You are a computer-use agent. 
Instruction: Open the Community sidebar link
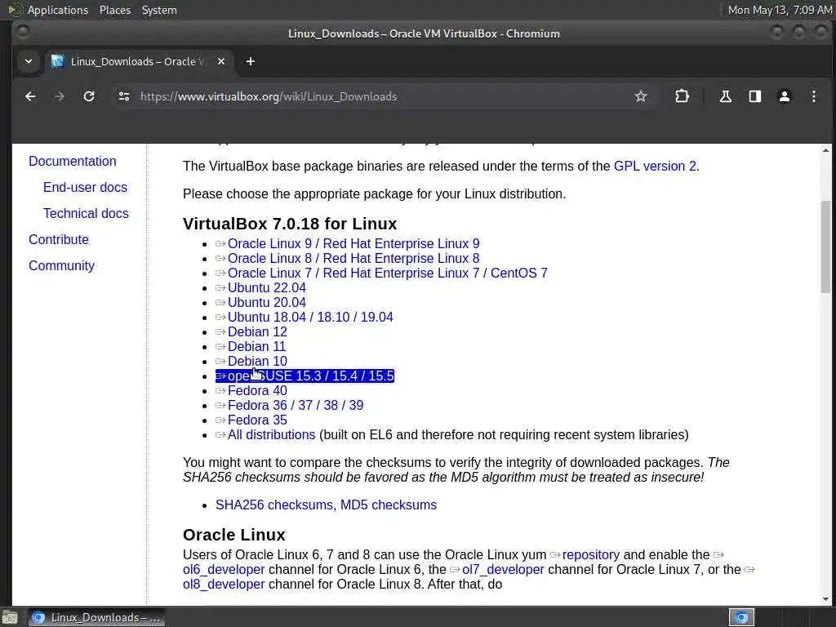61,265
